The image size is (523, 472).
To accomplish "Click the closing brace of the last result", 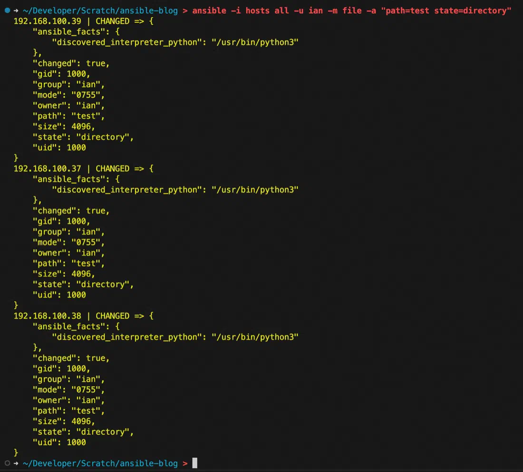I will [x=16, y=452].
